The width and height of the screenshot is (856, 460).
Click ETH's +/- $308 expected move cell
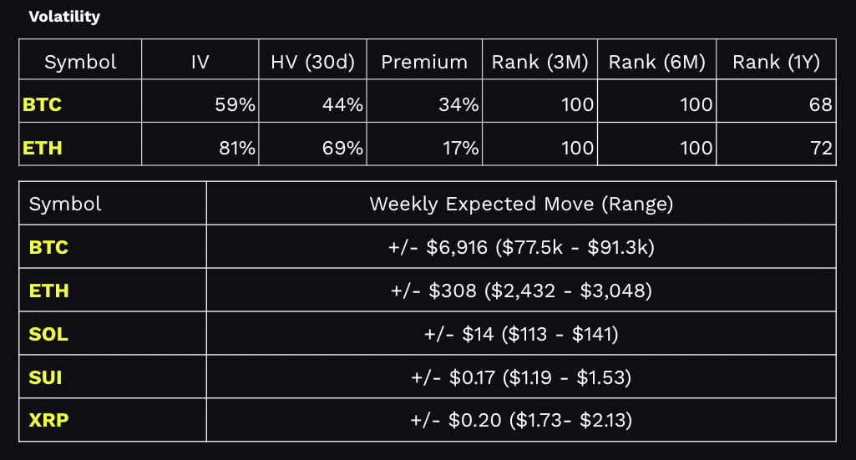[x=520, y=291]
